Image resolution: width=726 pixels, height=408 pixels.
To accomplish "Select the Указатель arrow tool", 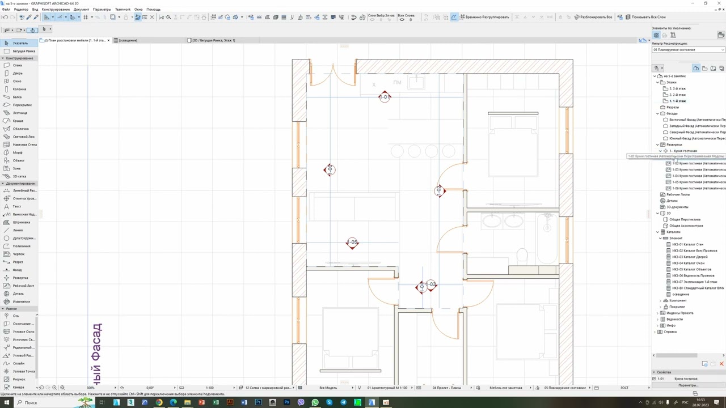I will tap(19, 43).
